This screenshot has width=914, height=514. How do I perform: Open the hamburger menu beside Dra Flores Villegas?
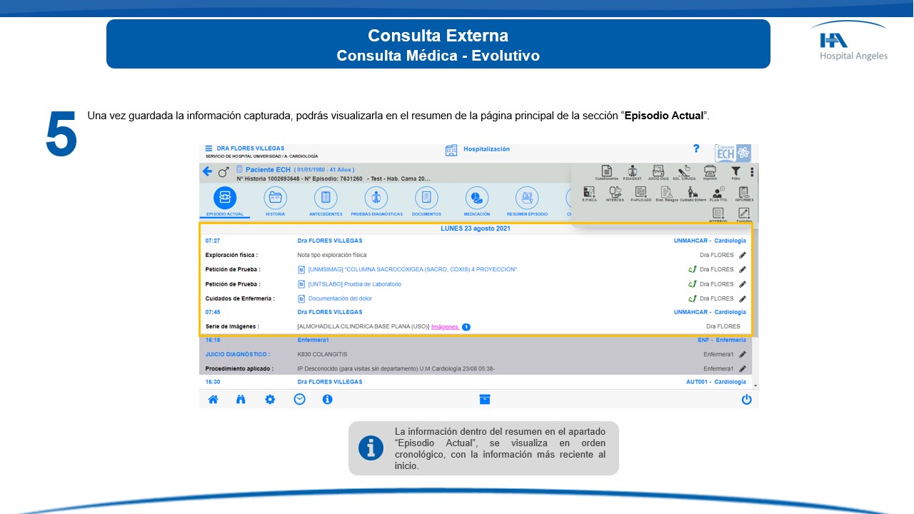pos(209,148)
